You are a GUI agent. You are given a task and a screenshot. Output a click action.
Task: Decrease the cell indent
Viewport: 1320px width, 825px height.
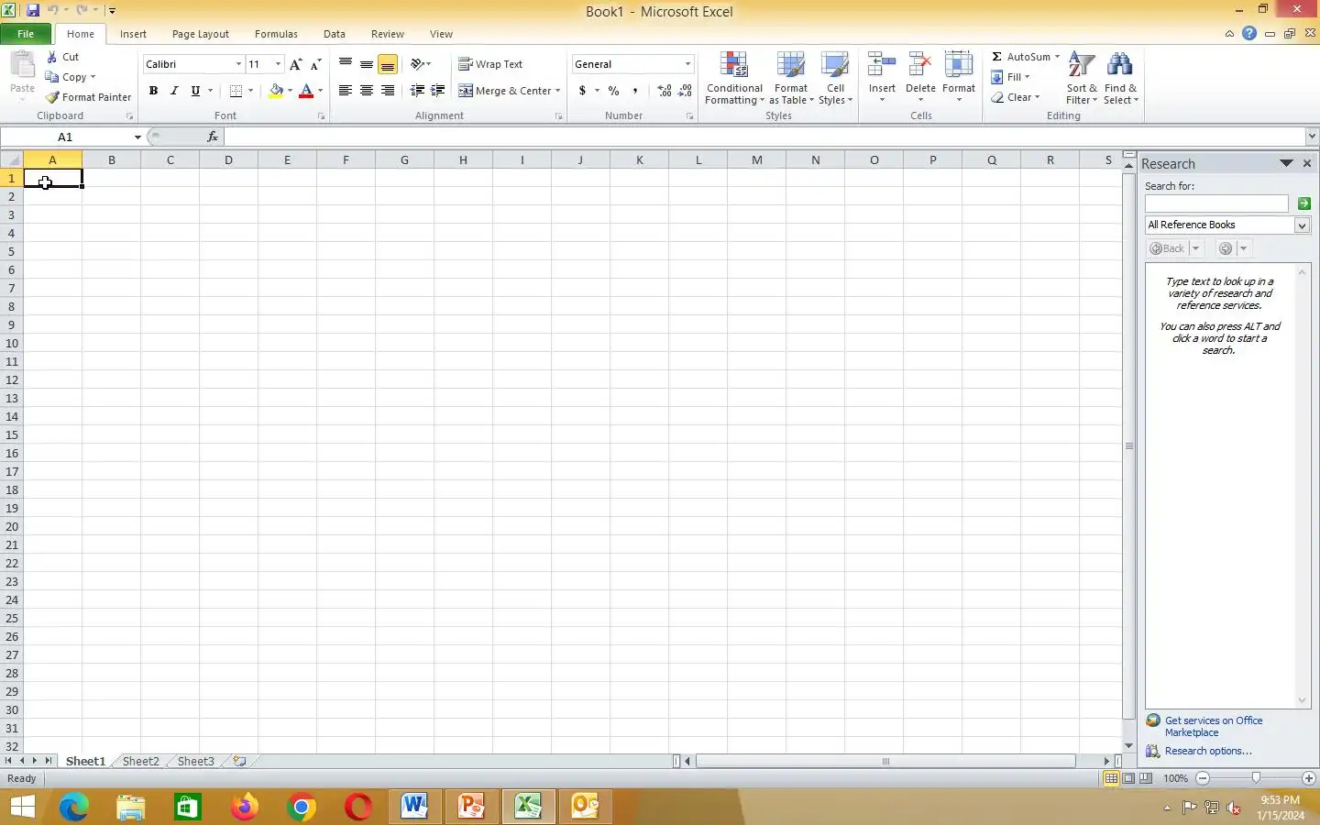(x=417, y=91)
